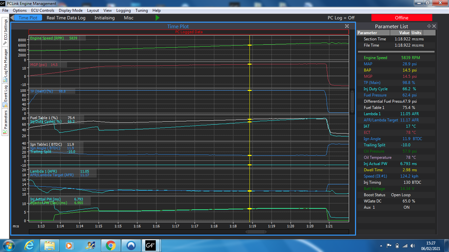The height and width of the screenshot is (252, 449).
Task: Open the Display Mode menu
Action: click(x=71, y=10)
